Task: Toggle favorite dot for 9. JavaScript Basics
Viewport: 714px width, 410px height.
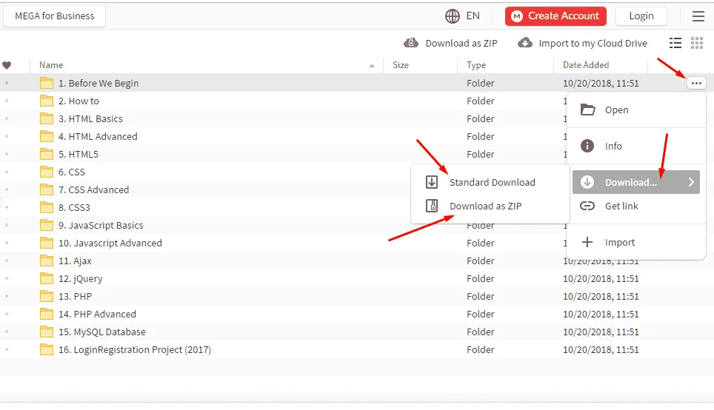Action: [7, 225]
